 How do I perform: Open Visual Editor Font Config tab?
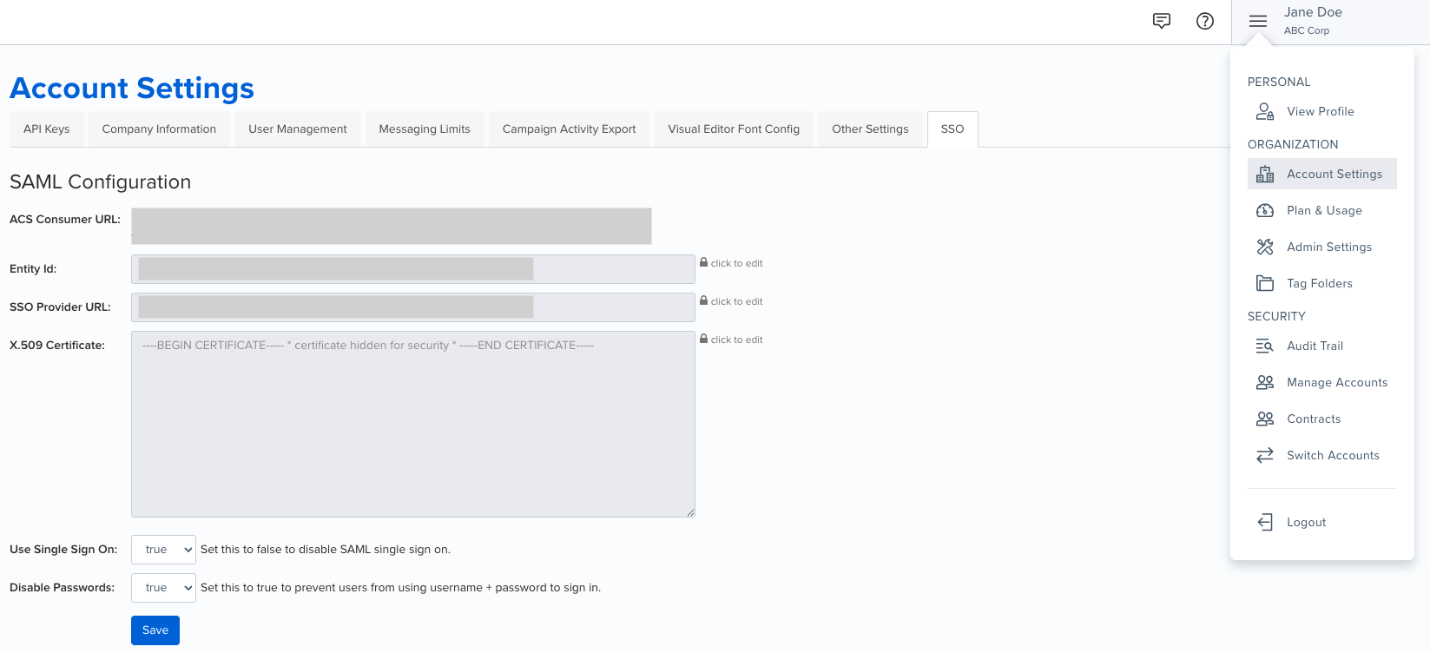(734, 129)
